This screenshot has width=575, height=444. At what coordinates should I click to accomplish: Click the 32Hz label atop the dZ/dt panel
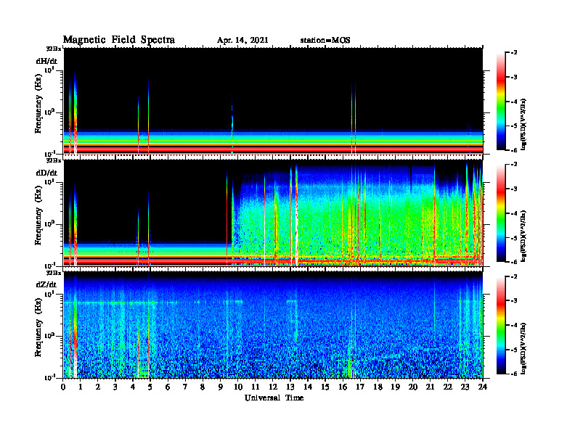(x=54, y=273)
